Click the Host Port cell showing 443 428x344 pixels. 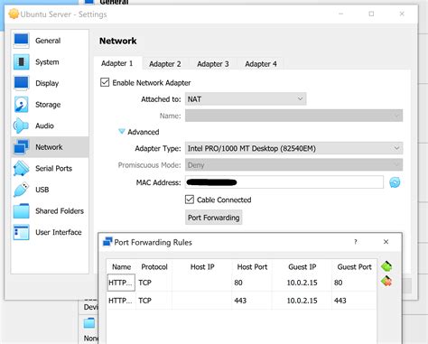point(252,301)
